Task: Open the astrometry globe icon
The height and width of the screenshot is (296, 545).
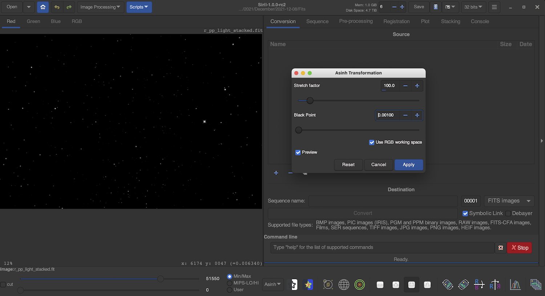Action: coord(344,284)
